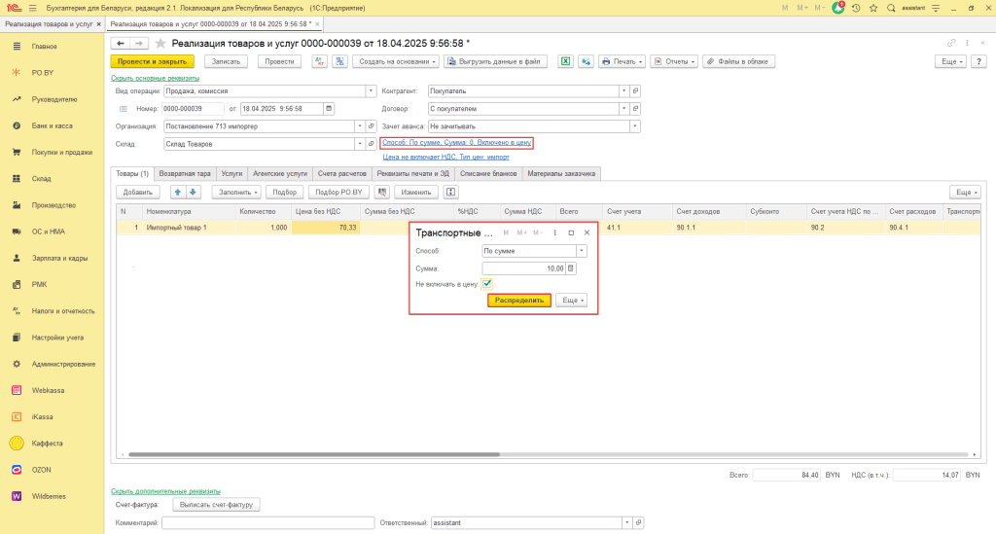Image resolution: width=996 pixels, height=534 pixels.
Task: Expand Зачет аванса dropdown
Action: [634, 126]
